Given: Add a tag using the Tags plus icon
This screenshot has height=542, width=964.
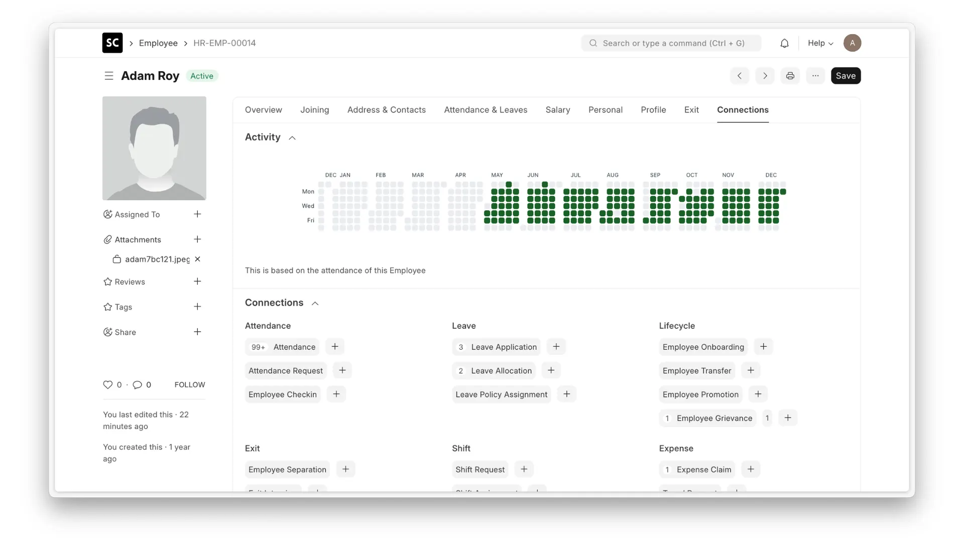Looking at the screenshot, I should [197, 307].
